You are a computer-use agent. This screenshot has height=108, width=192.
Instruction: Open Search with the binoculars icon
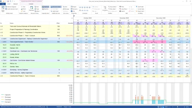click(x=122, y=11)
